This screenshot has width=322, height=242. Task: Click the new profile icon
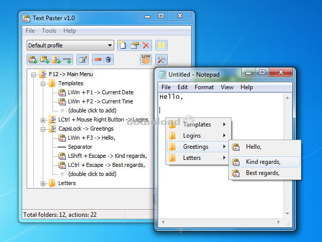tap(123, 45)
